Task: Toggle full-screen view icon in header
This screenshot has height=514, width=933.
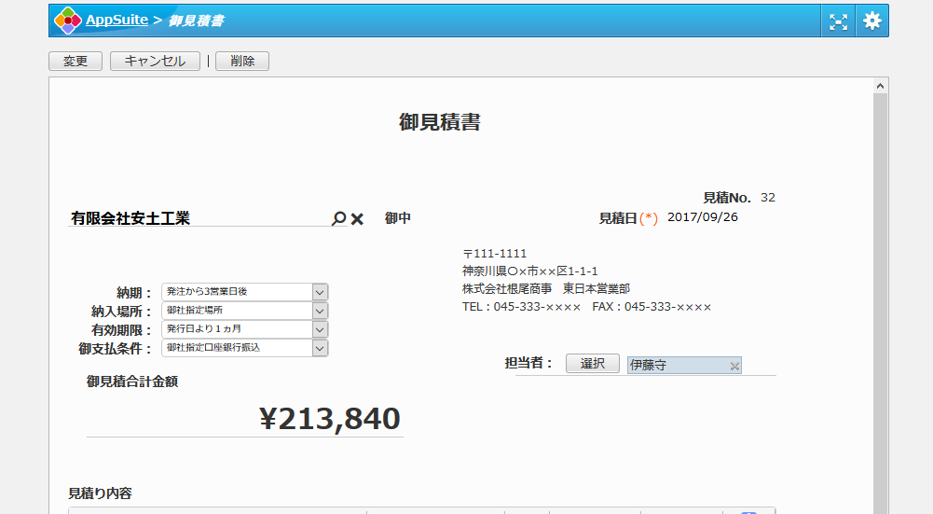Action: coord(839,21)
